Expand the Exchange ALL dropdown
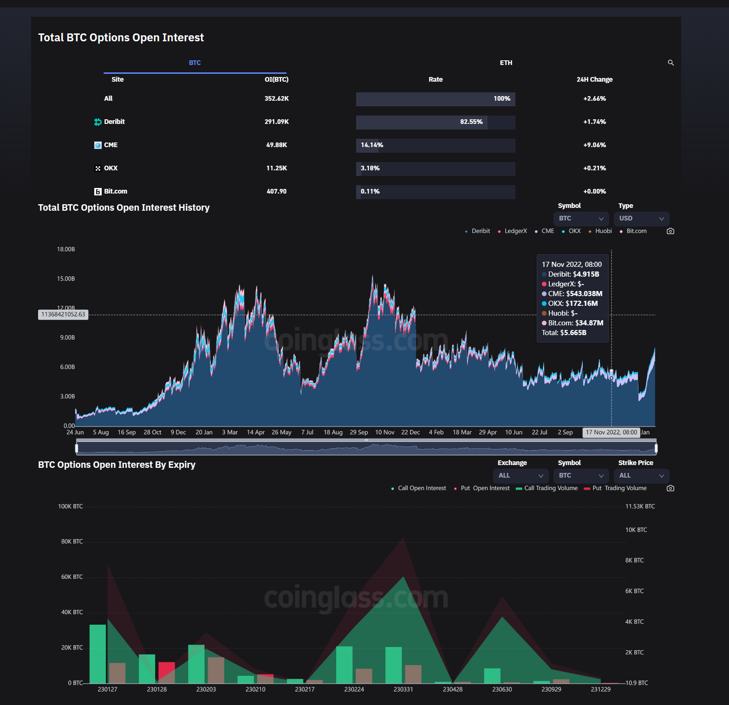This screenshot has width=729, height=705. click(x=521, y=476)
